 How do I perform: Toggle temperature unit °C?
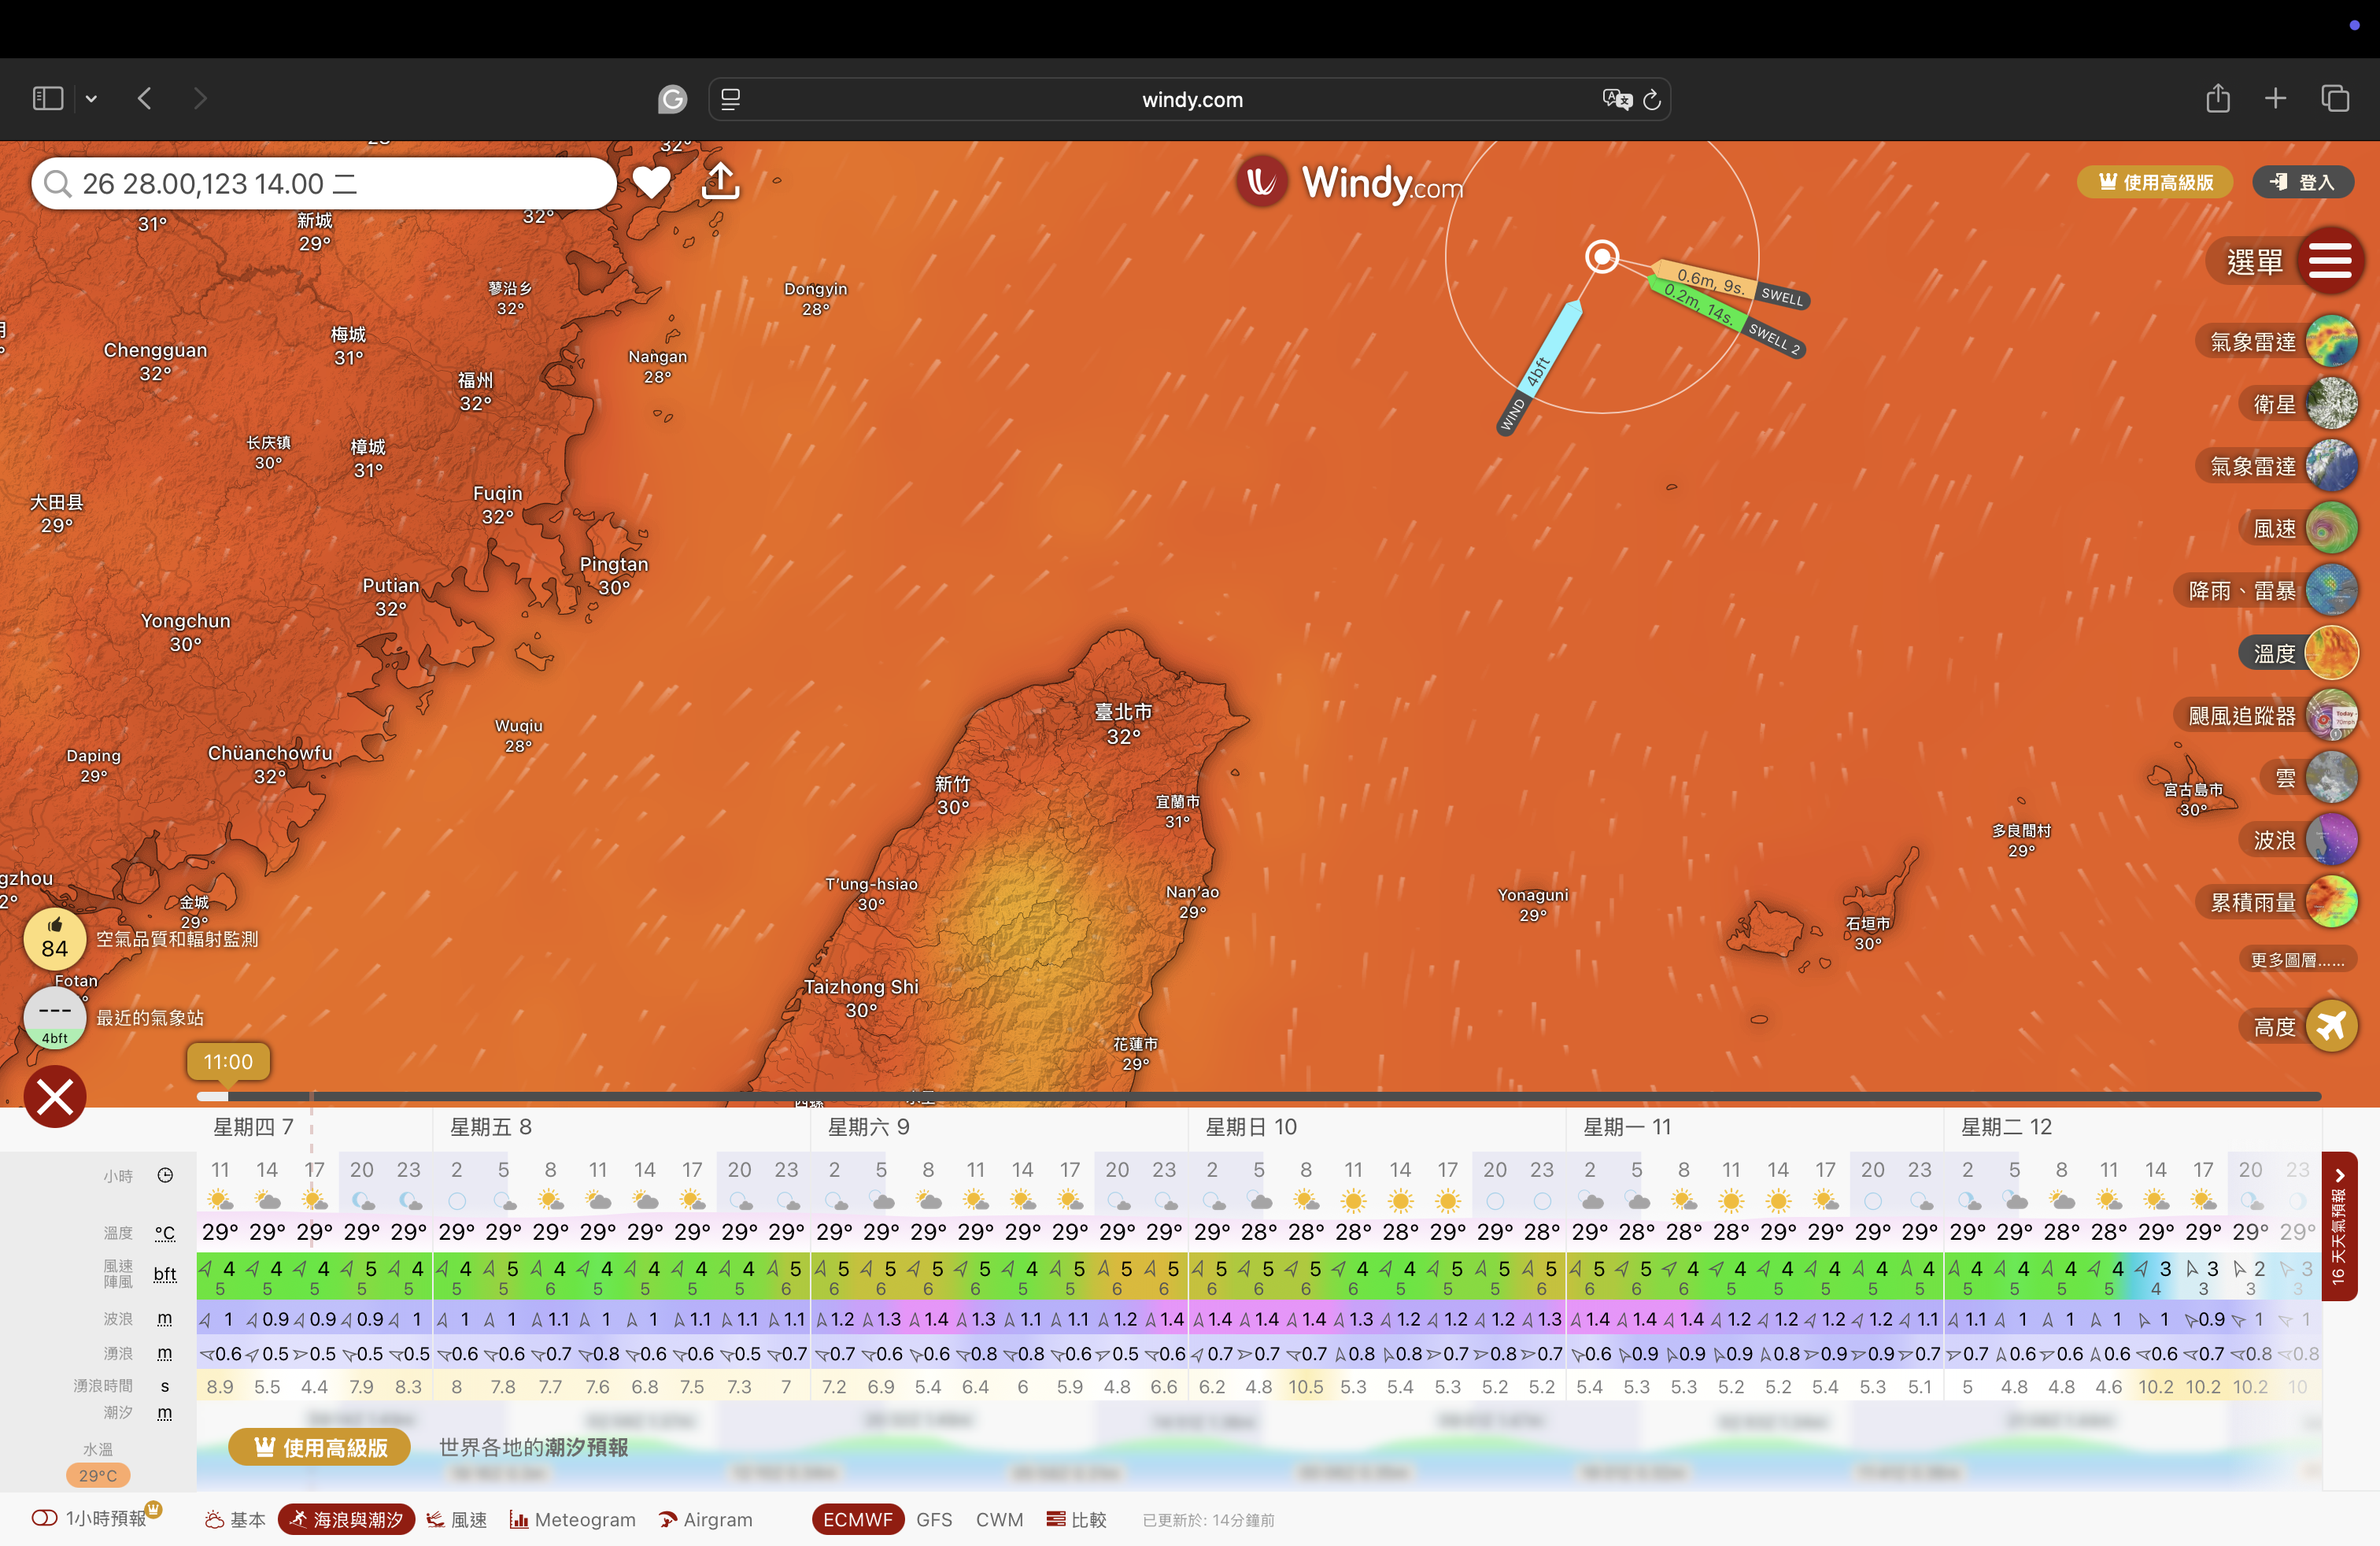(165, 1234)
